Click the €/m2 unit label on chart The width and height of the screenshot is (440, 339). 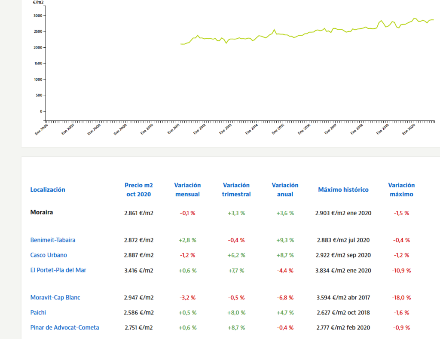click(38, 3)
